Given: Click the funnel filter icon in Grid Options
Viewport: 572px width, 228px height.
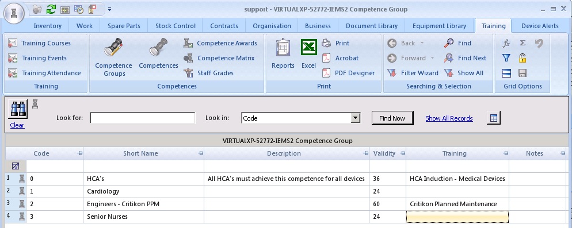Looking at the screenshot, I should pyautogui.click(x=506, y=58).
